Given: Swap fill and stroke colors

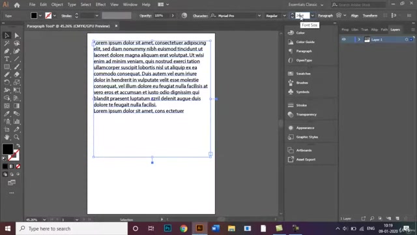Looking at the screenshot, I should click(18, 146).
